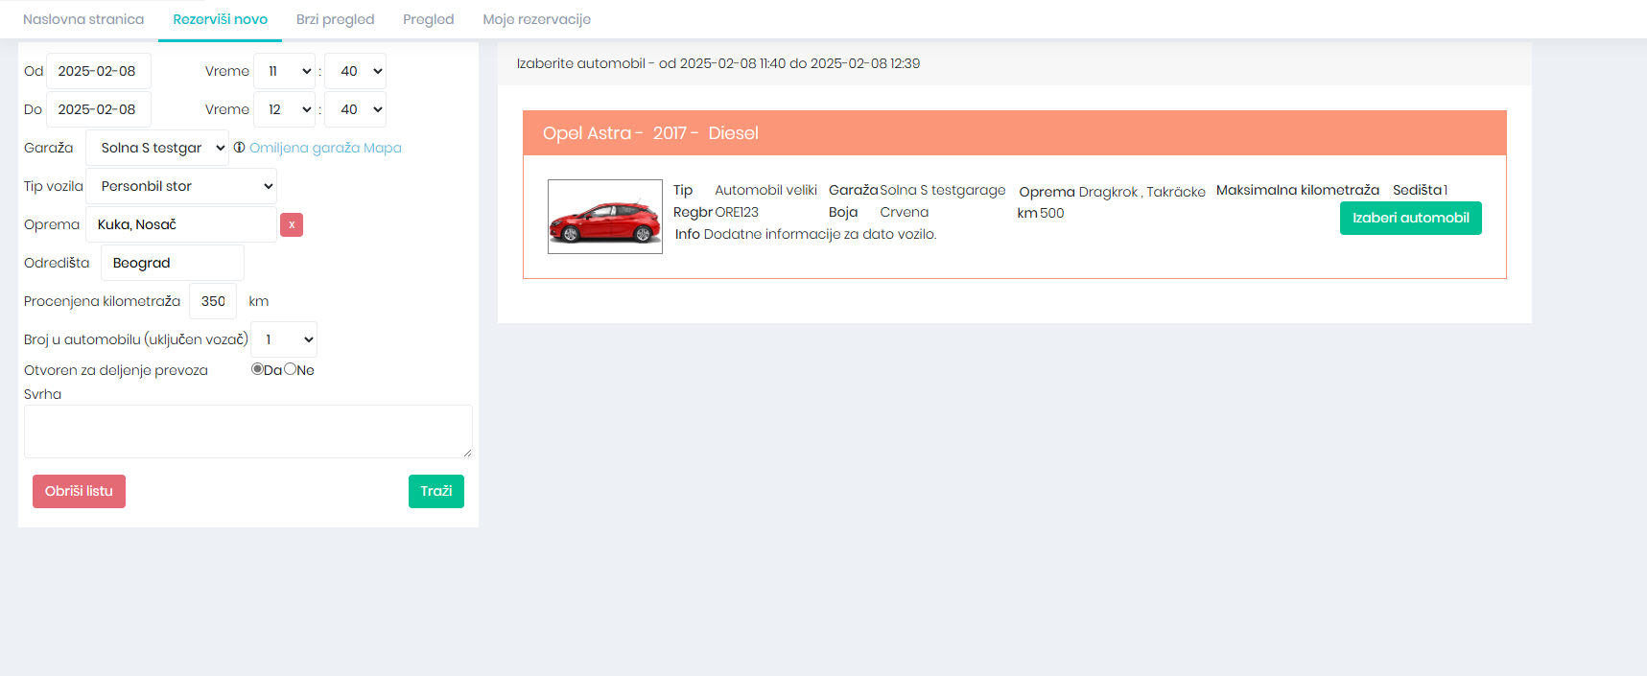Screen dimensions: 1647x676
Task: Open the end hour dropdown showing 12
Action: point(285,109)
